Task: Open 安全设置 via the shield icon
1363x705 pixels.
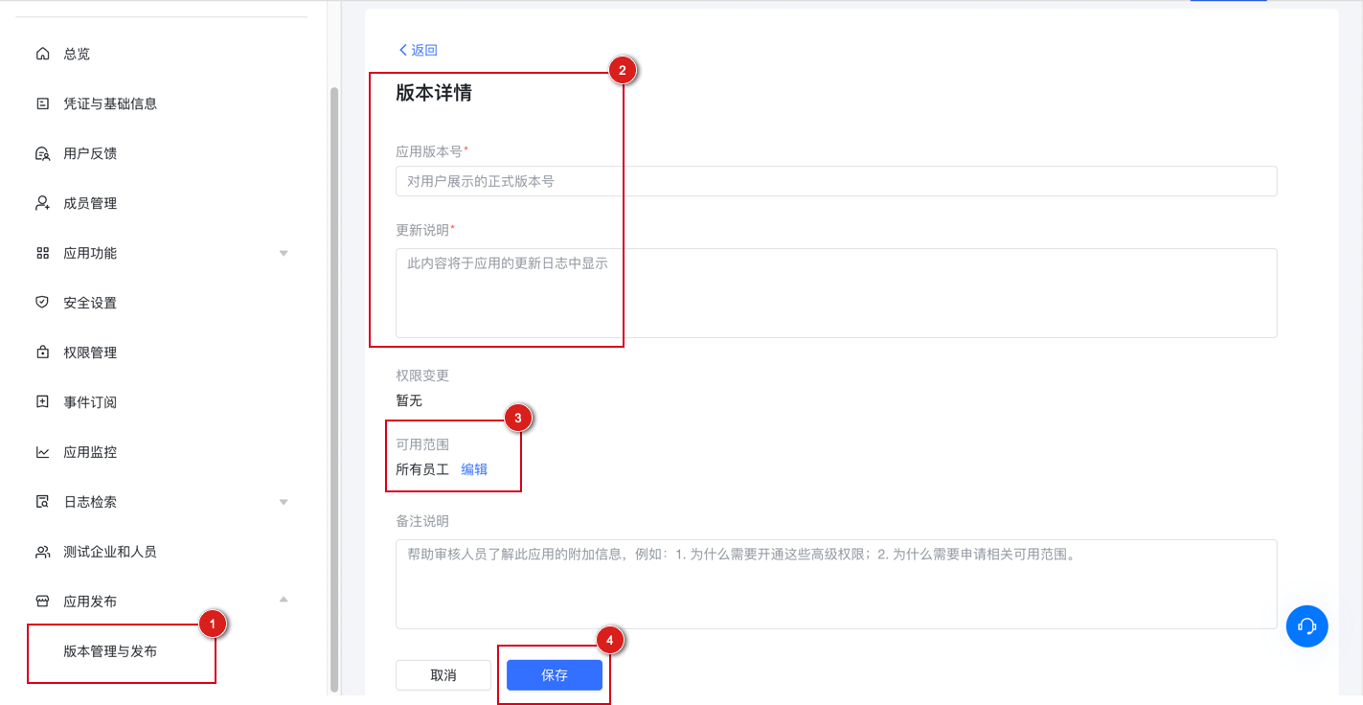Action: pyautogui.click(x=42, y=302)
